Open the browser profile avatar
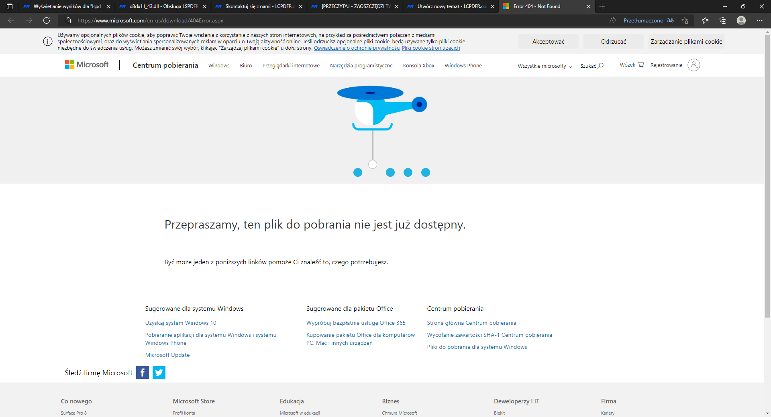Screen dimensions: 771x417 741,20
